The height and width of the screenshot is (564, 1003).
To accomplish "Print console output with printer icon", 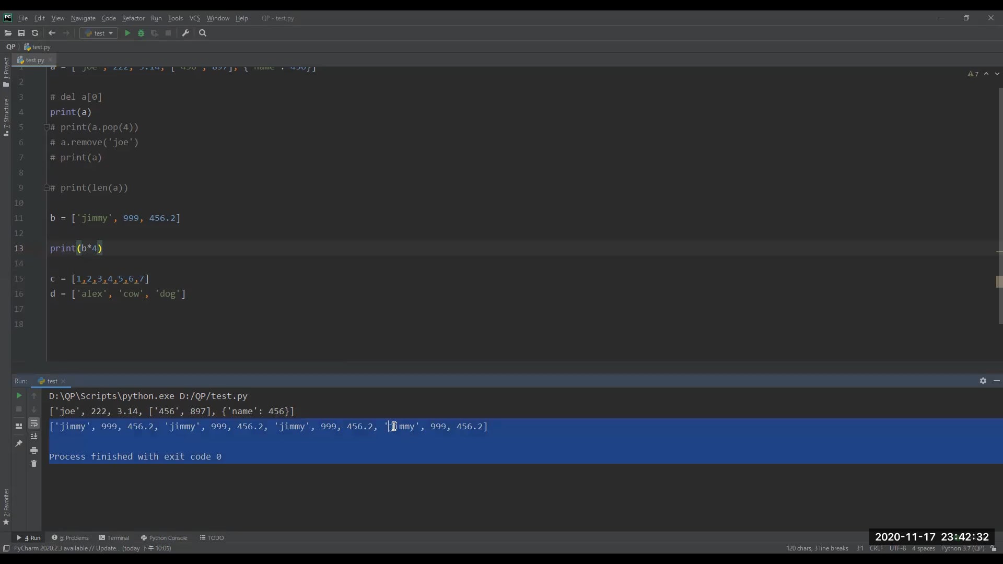I will coord(34,450).
